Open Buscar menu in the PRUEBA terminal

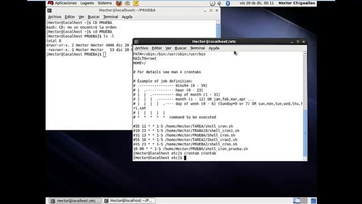tap(93, 17)
